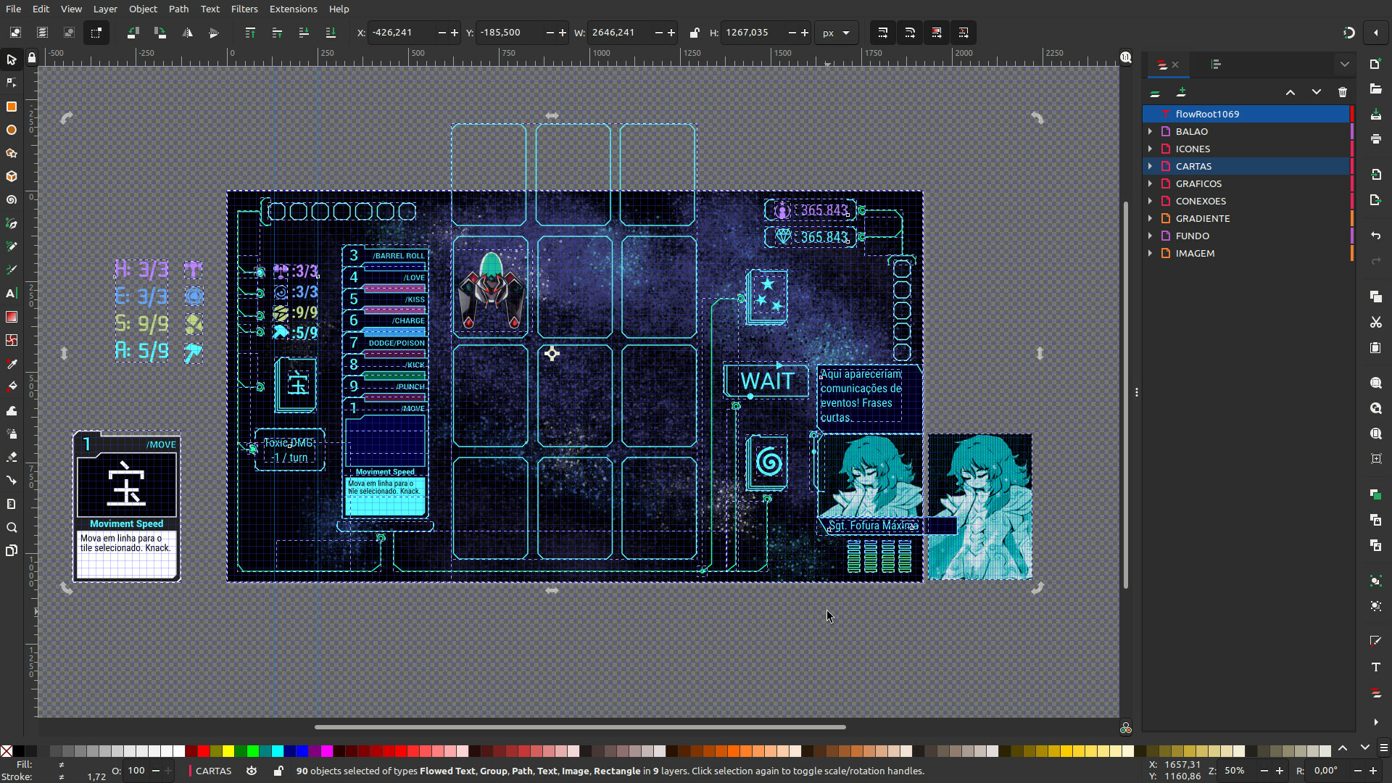
Task: Expand the BALAO layer
Action: click(1151, 131)
